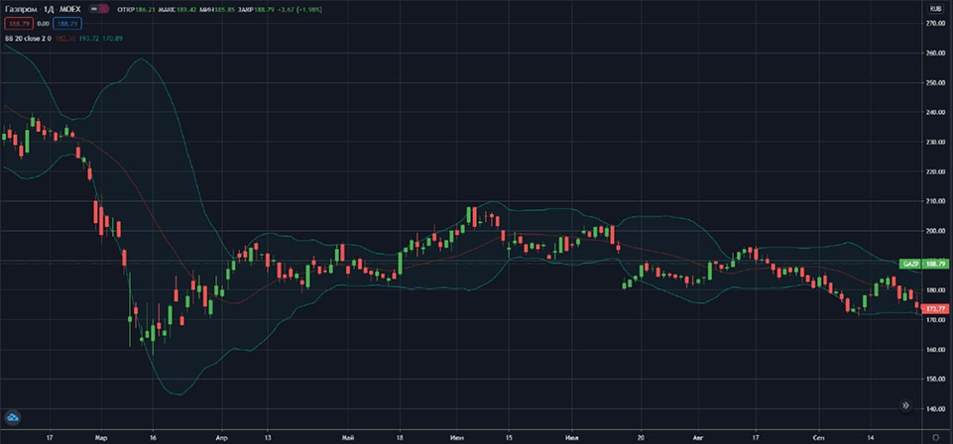Click the 1Д interval label in the legend
Screen dimensions: 953x444
pyautogui.click(x=50, y=9)
